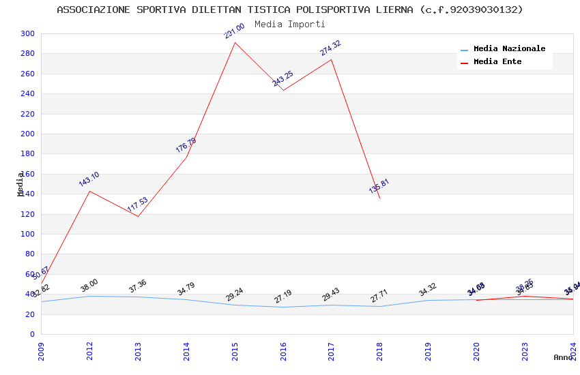Select the 120 y-axis tick label
580x375 pixels.
pos(28,214)
